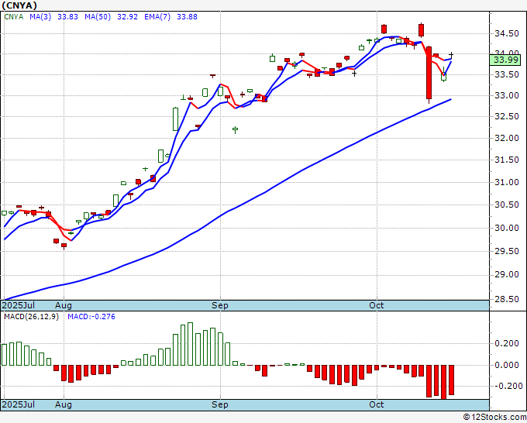Viewport: 527px width, 423px height.
Task: Click the tall green candlestick near 32.50
Action: (175, 119)
